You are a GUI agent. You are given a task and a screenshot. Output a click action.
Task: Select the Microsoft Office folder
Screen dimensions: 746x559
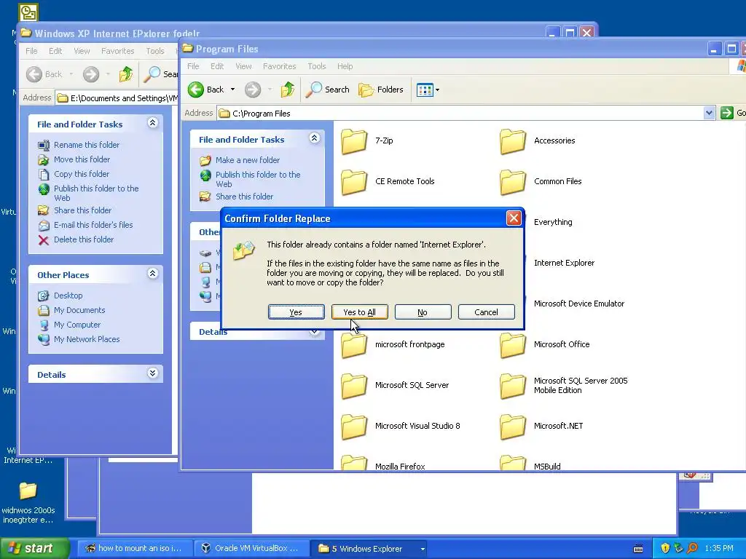click(545, 344)
